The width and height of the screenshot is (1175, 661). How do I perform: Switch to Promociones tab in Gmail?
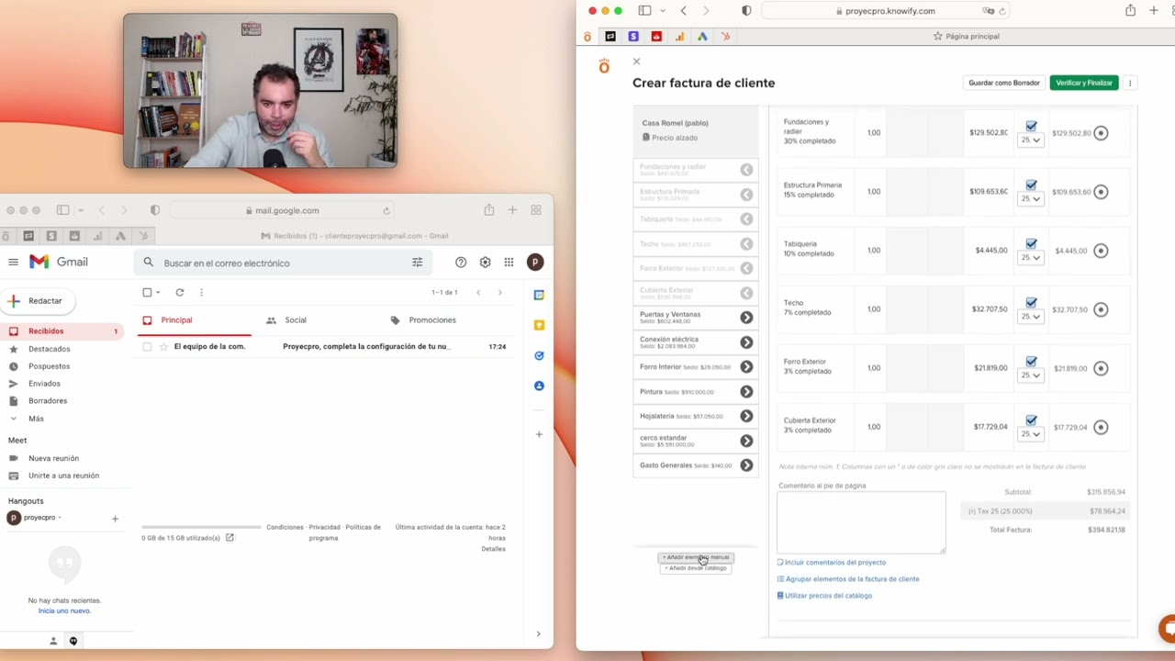pos(432,320)
